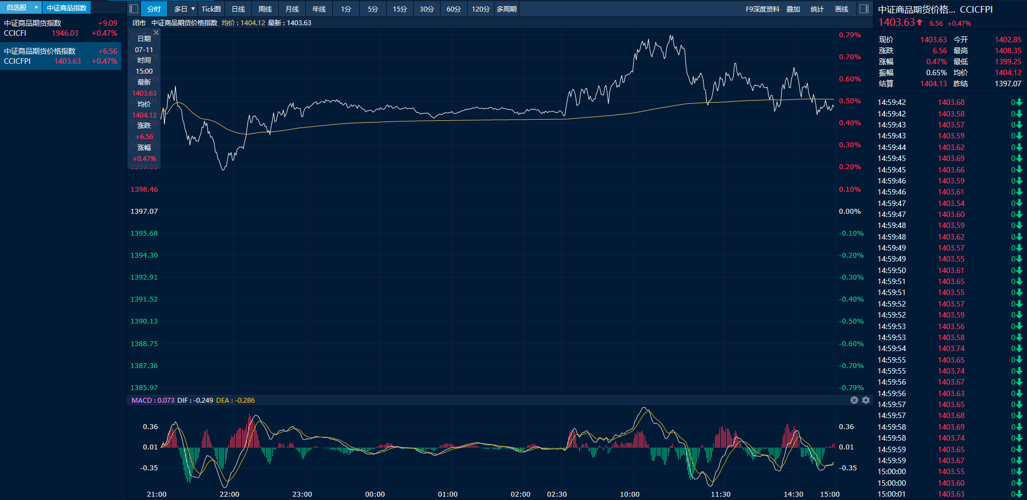Toggle the left sidebar panel icon
The width and height of the screenshot is (1027, 500).
[134, 9]
